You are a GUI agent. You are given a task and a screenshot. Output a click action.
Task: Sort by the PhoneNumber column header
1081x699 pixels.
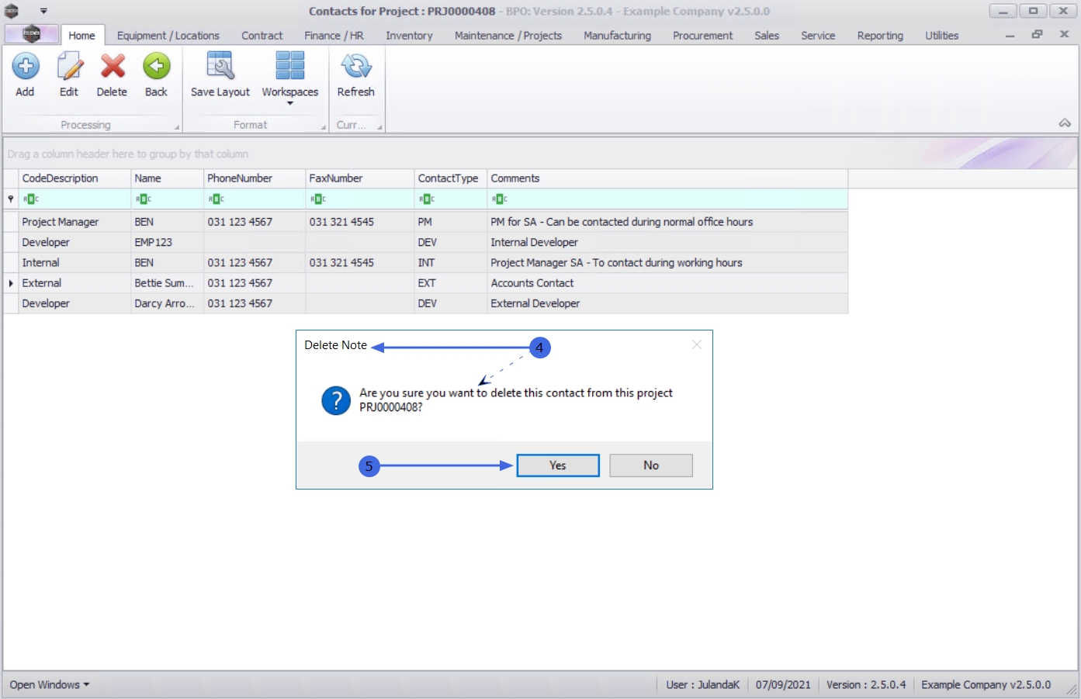tap(255, 178)
